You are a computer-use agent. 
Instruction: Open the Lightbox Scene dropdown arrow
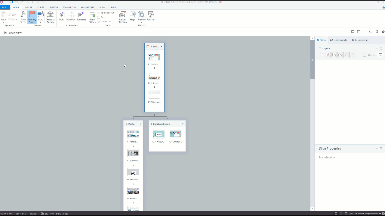[183, 124]
